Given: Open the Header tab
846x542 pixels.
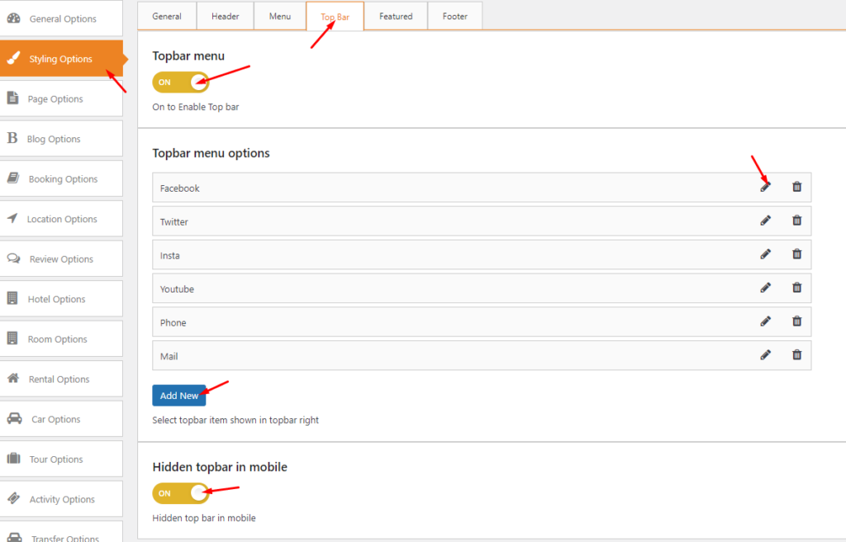Looking at the screenshot, I should (225, 15).
